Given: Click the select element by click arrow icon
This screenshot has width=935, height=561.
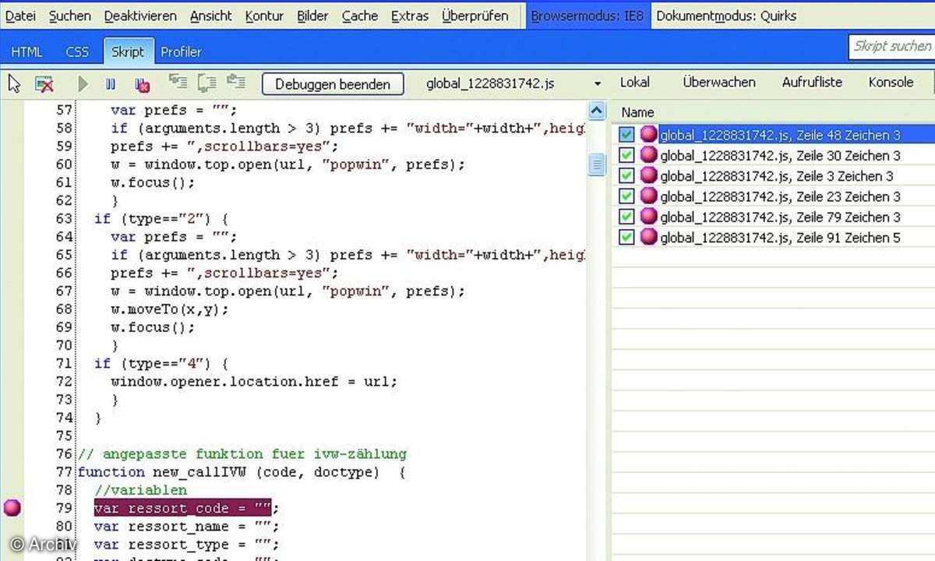Looking at the screenshot, I should point(14,84).
